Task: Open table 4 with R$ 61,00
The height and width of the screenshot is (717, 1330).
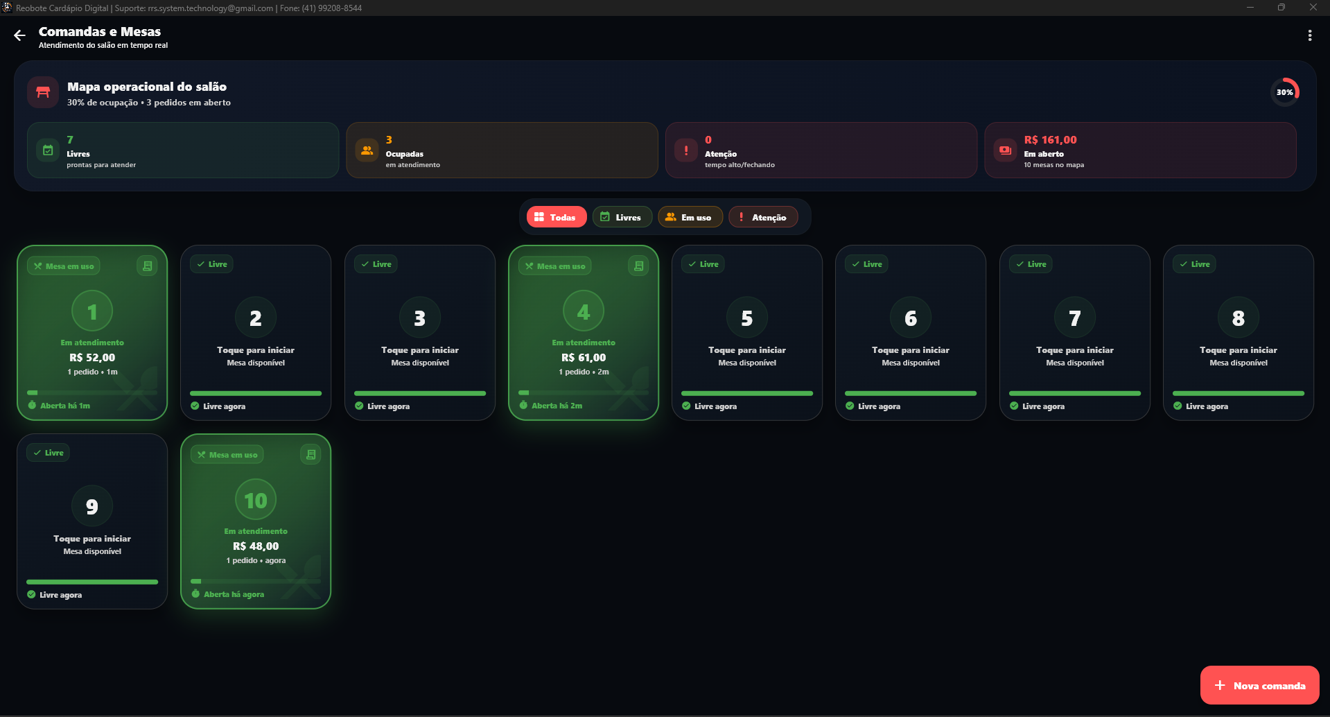Action: [584, 333]
